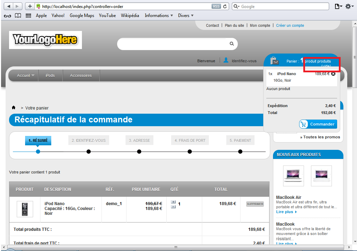Remove iPod Nano from cart dropdown
The width and height of the screenshot is (357, 251).
click(x=333, y=74)
